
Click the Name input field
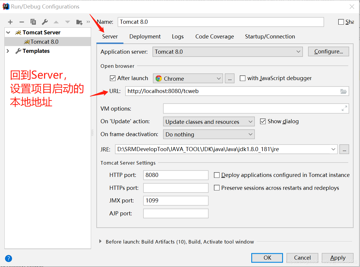point(221,22)
